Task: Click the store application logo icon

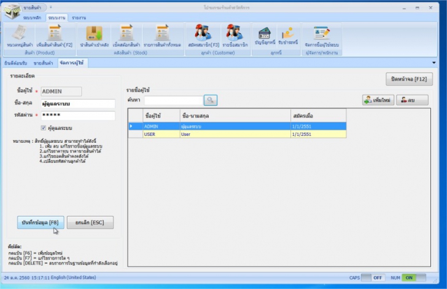Action: (12, 12)
